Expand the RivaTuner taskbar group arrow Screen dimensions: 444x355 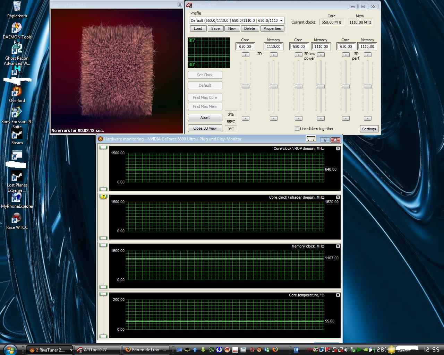(x=71, y=350)
